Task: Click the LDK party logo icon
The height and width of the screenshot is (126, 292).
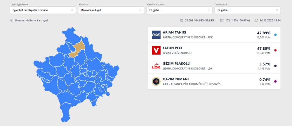Action: (156, 66)
